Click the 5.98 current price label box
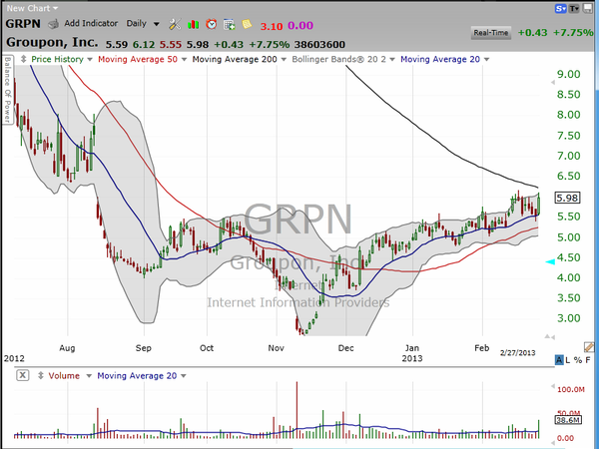 click(x=567, y=198)
